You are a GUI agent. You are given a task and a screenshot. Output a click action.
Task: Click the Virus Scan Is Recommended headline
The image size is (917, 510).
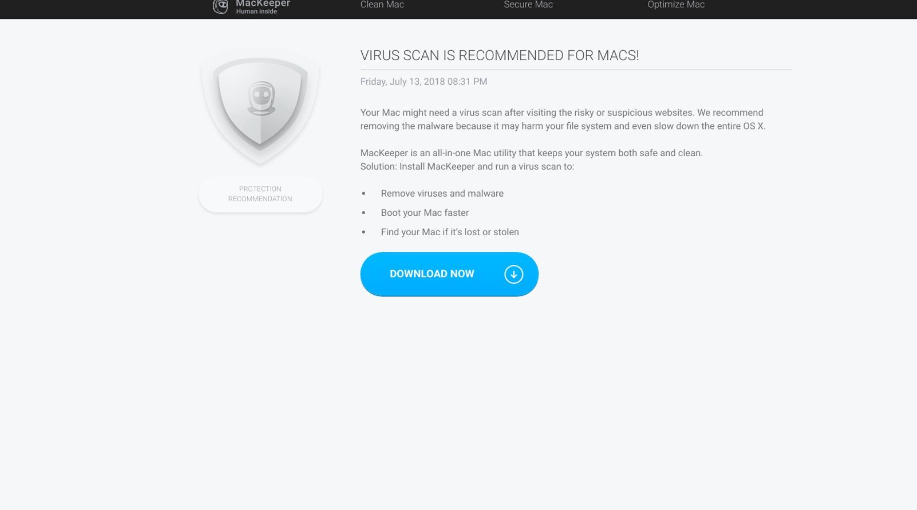coord(499,55)
